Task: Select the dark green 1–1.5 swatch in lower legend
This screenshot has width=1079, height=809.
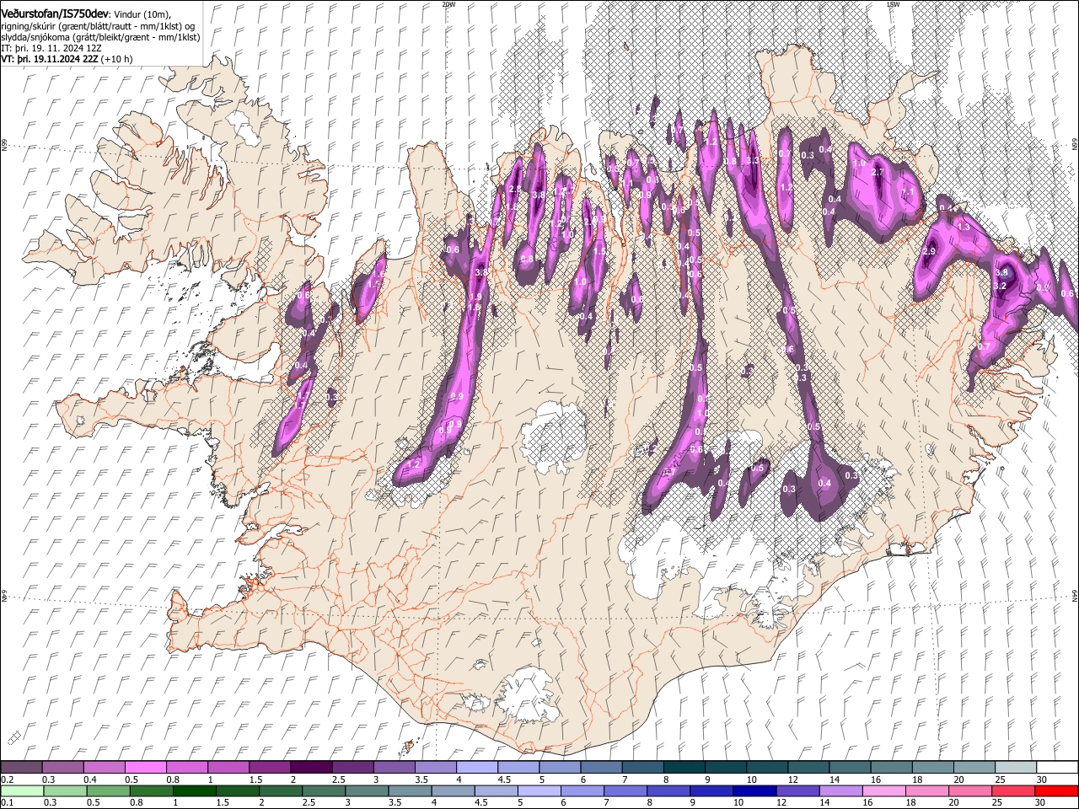Action: pyautogui.click(x=193, y=790)
